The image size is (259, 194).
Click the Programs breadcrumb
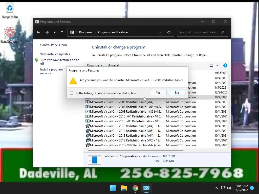(x=85, y=32)
